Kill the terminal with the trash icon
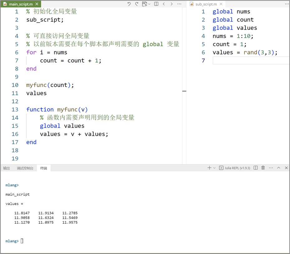 coord(263,167)
